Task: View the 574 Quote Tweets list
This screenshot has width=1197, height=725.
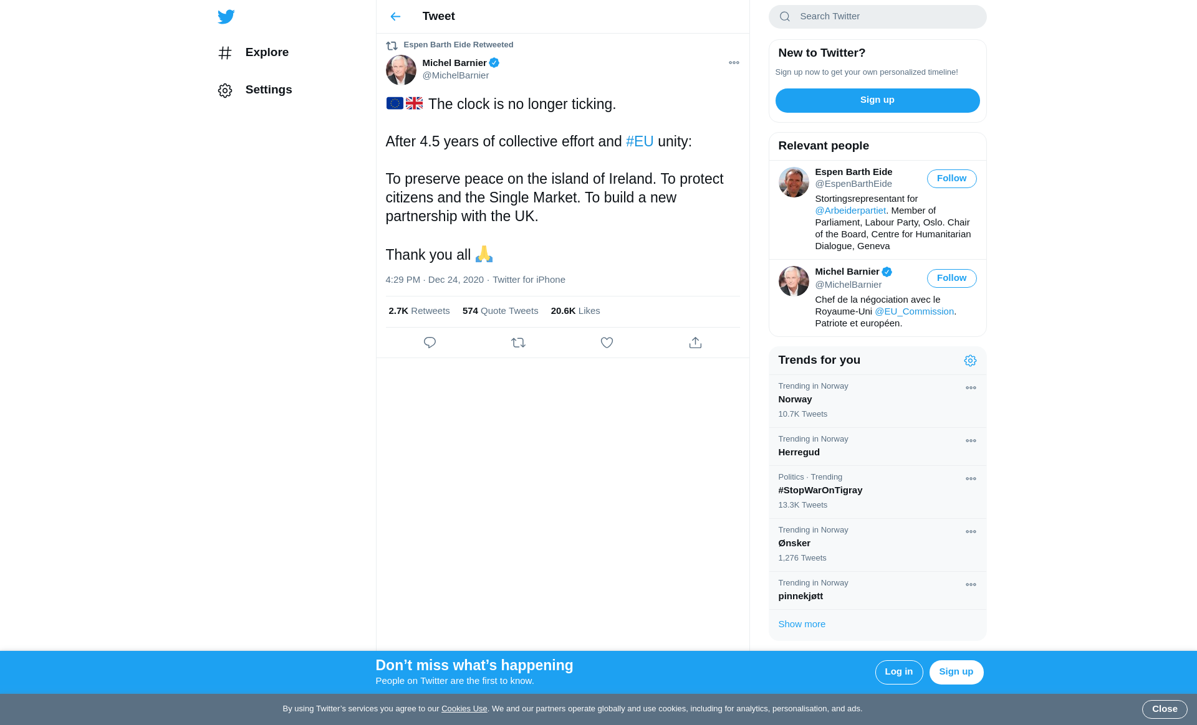Action: tap(500, 311)
